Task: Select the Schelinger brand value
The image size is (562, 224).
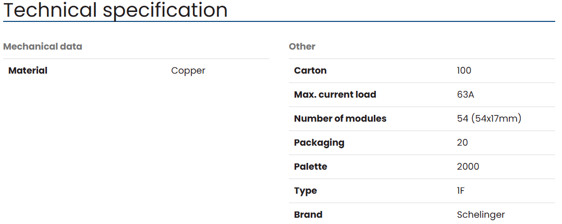Action: click(481, 215)
